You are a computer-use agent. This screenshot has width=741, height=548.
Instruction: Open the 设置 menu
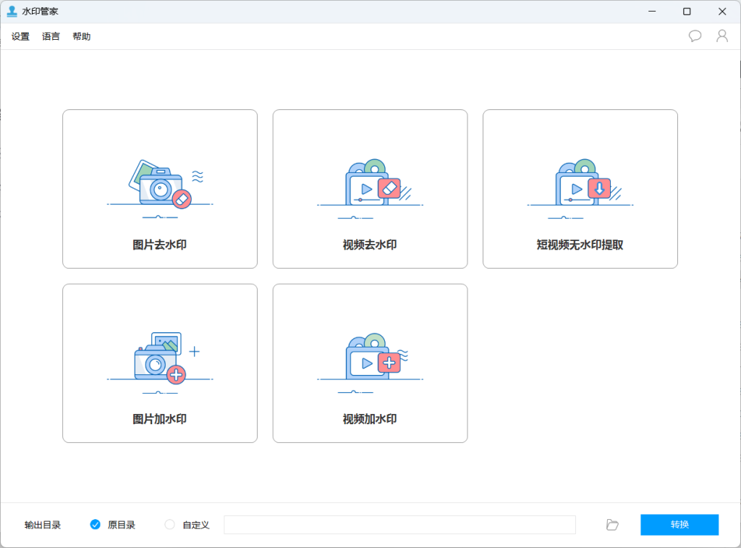[x=20, y=36]
